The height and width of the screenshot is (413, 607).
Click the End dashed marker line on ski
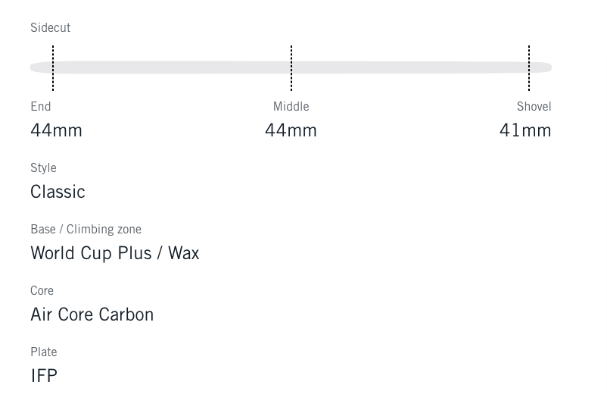pyautogui.click(x=53, y=67)
